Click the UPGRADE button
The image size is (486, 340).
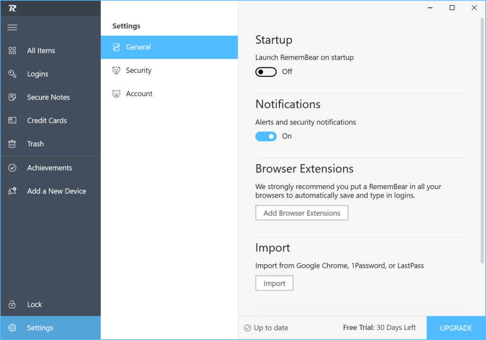pos(456,328)
